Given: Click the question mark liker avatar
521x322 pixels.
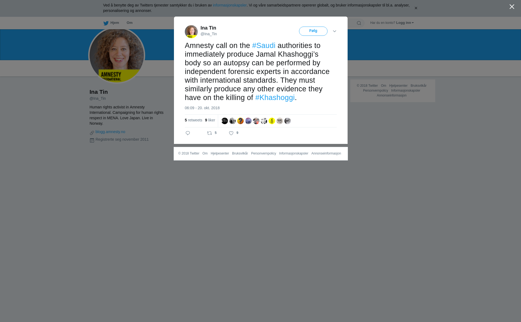Looking at the screenshot, I should coord(240,121).
